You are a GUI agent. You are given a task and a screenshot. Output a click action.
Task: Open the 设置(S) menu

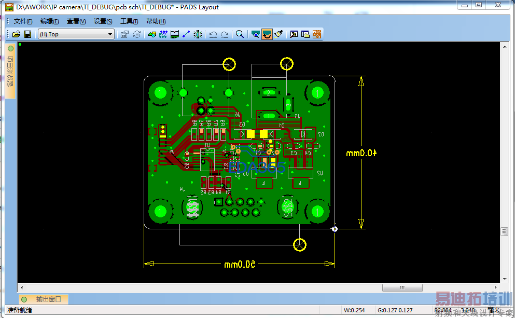click(103, 21)
